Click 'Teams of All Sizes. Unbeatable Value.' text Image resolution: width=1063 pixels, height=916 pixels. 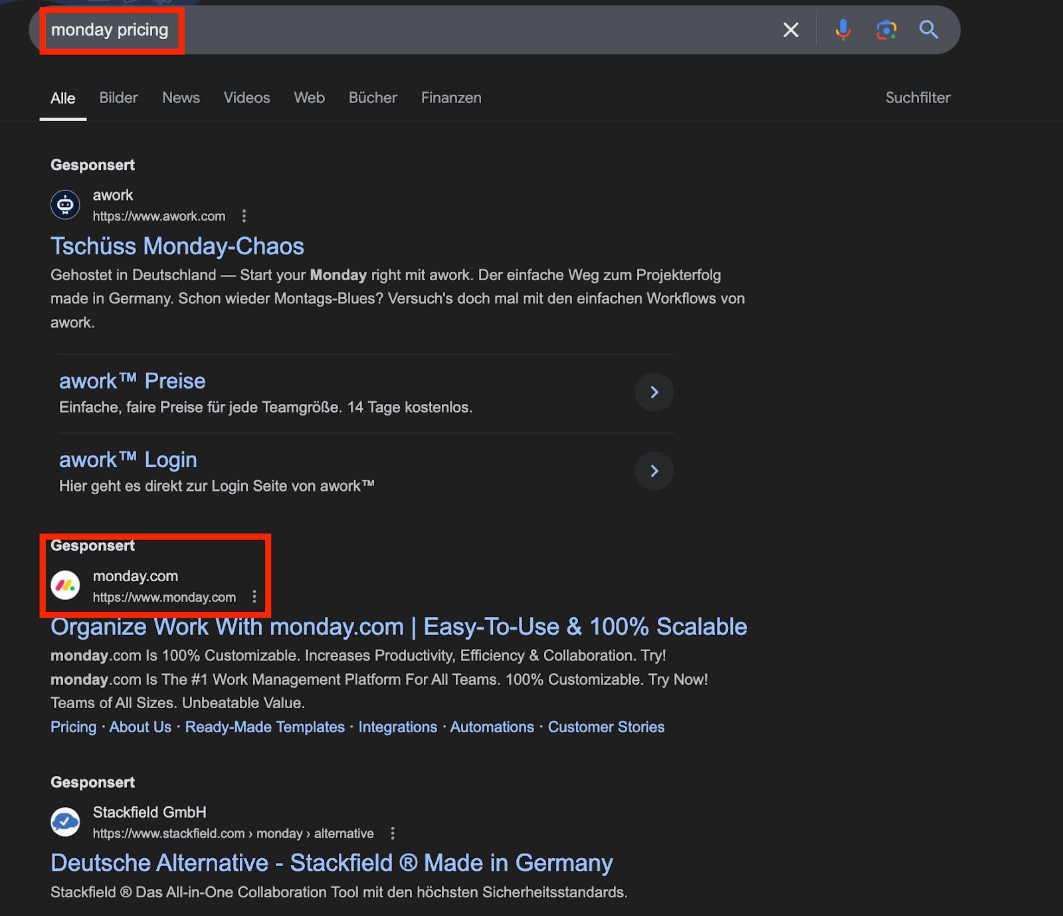177,703
